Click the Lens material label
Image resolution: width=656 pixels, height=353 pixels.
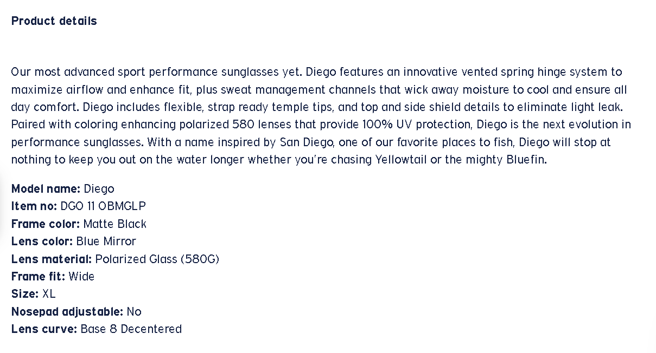pyautogui.click(x=52, y=259)
